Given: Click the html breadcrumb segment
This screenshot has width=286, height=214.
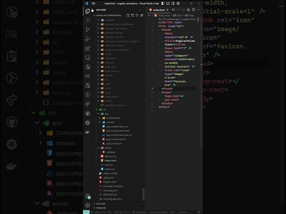Looking at the screenshot, I should [177, 16].
